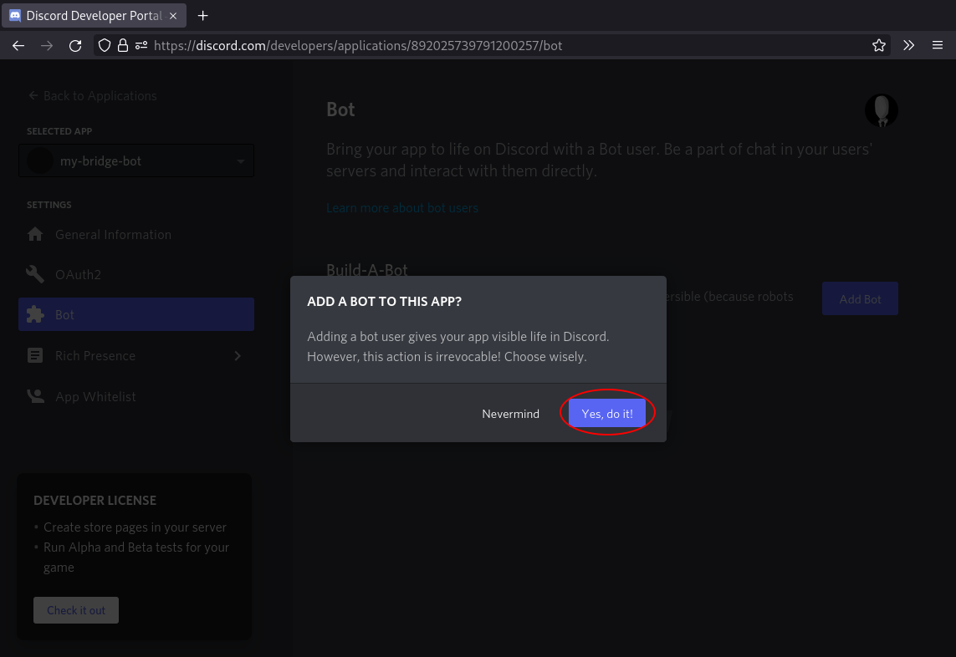
Task: Click the browser forward arrow
Action: pyautogui.click(x=47, y=46)
